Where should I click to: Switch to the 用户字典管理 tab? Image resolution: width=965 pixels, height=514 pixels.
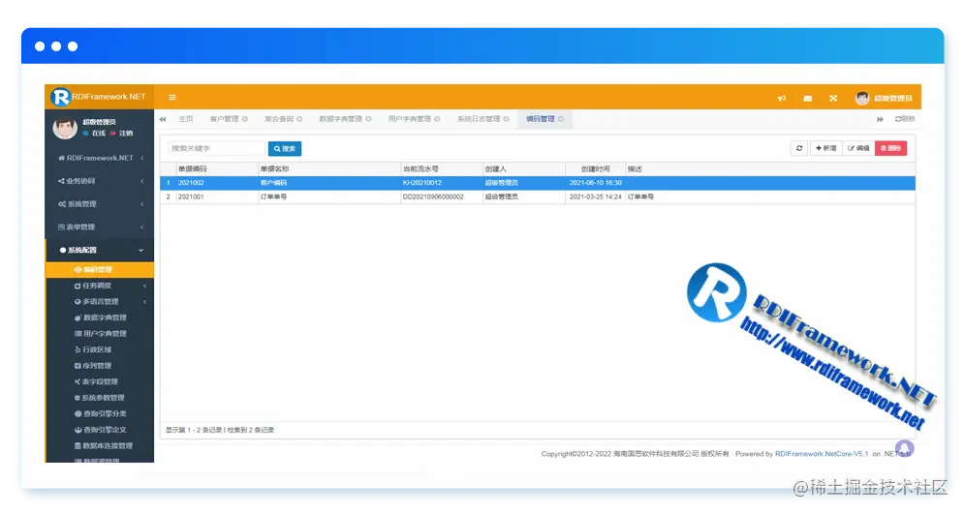click(x=409, y=119)
